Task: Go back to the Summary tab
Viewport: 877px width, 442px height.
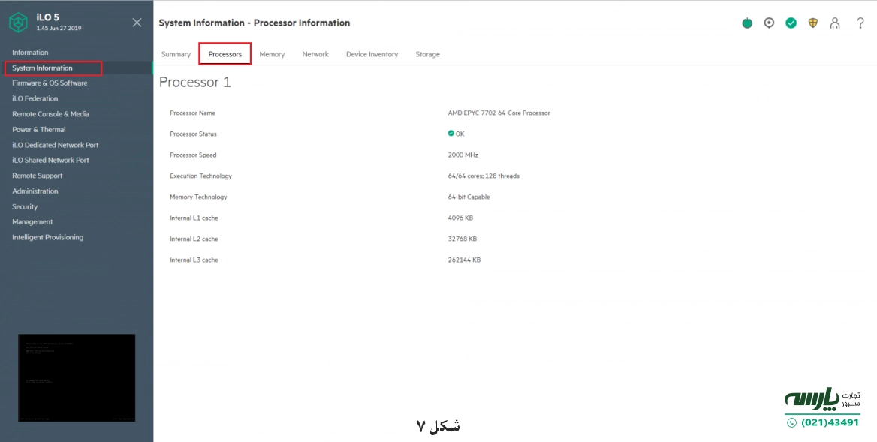Action: (176, 54)
